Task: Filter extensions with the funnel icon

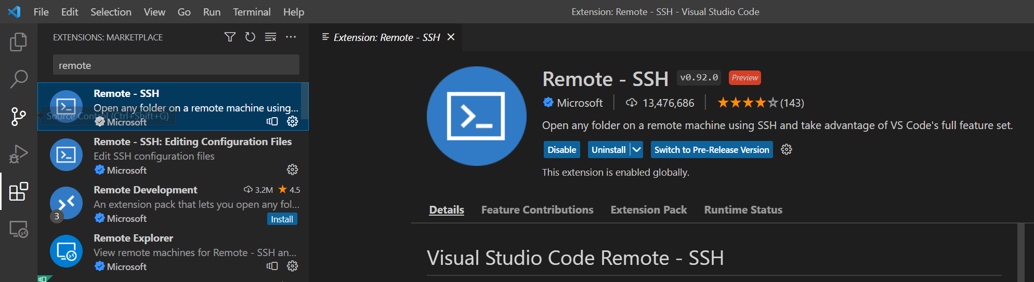Action: click(230, 37)
